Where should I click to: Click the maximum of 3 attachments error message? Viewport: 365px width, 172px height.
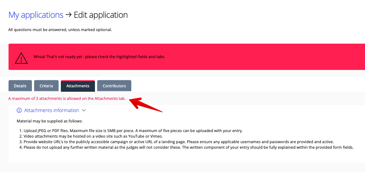tap(67, 98)
